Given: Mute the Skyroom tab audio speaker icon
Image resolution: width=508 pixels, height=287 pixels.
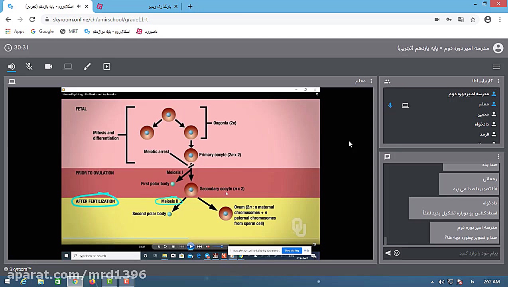Looking at the screenshot, I should point(78,6).
